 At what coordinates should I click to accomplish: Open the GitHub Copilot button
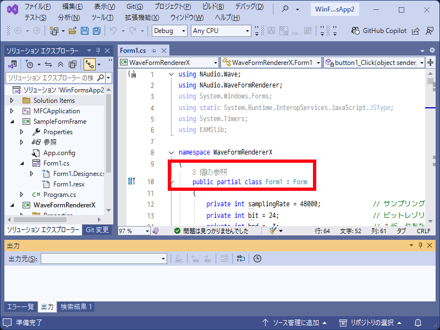379,31
